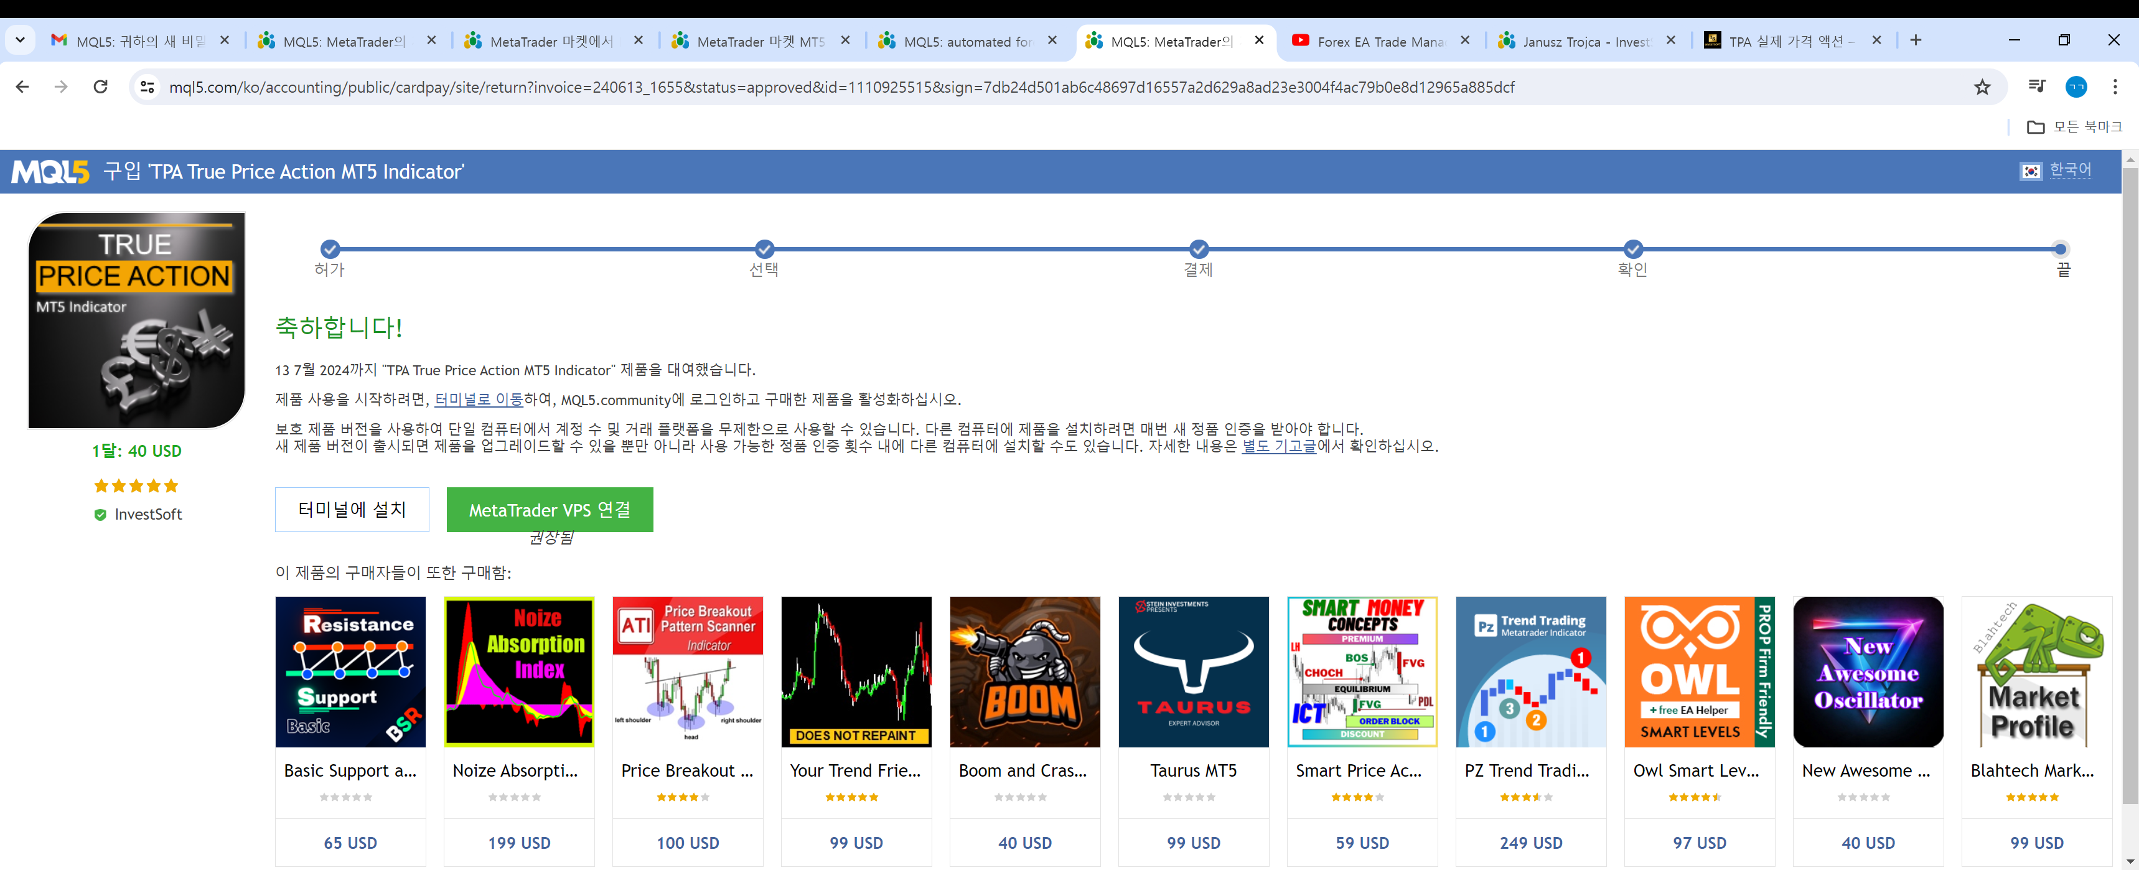Click the 터미널에 설치 button
Viewport: 2139px width, 870px height.
click(x=352, y=510)
